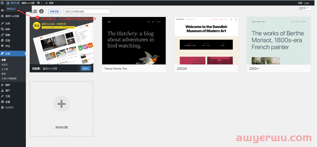The image size is (317, 147).
Task: Open the 用户 users icon menu
Action: coord(2,90)
